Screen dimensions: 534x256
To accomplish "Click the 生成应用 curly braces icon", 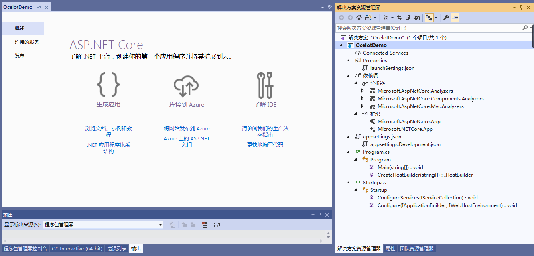I will (x=108, y=85).
